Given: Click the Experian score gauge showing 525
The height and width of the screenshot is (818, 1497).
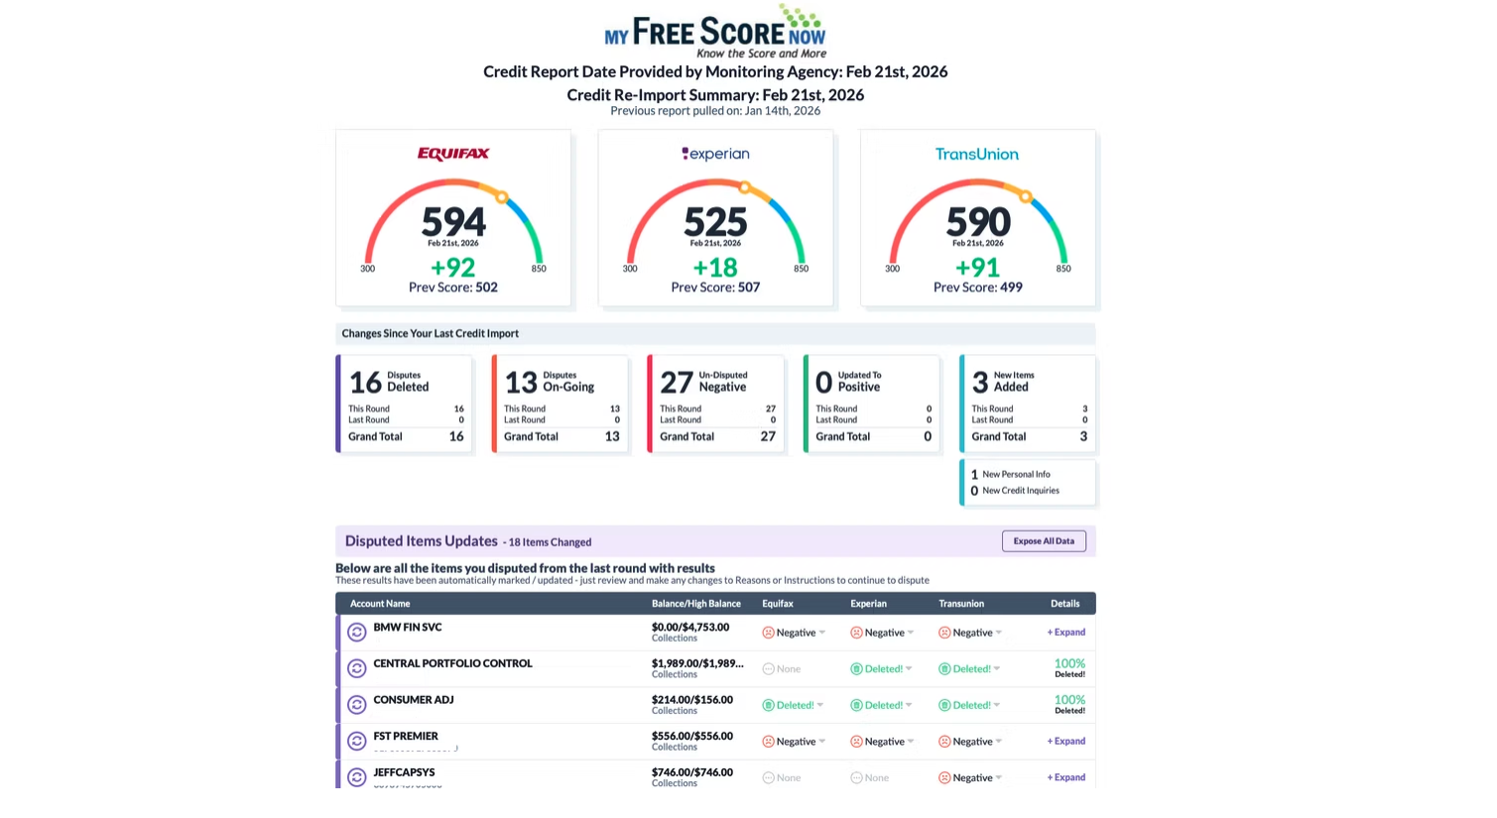Looking at the screenshot, I should [715, 226].
